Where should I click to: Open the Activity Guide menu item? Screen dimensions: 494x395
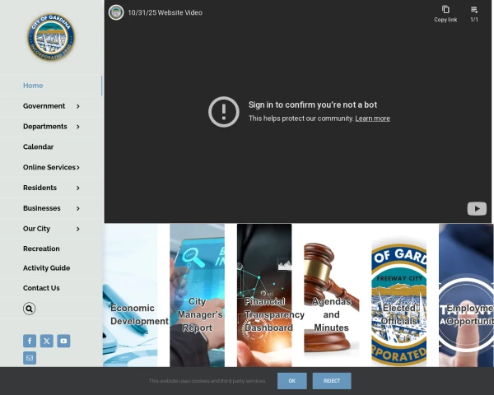[46, 268]
